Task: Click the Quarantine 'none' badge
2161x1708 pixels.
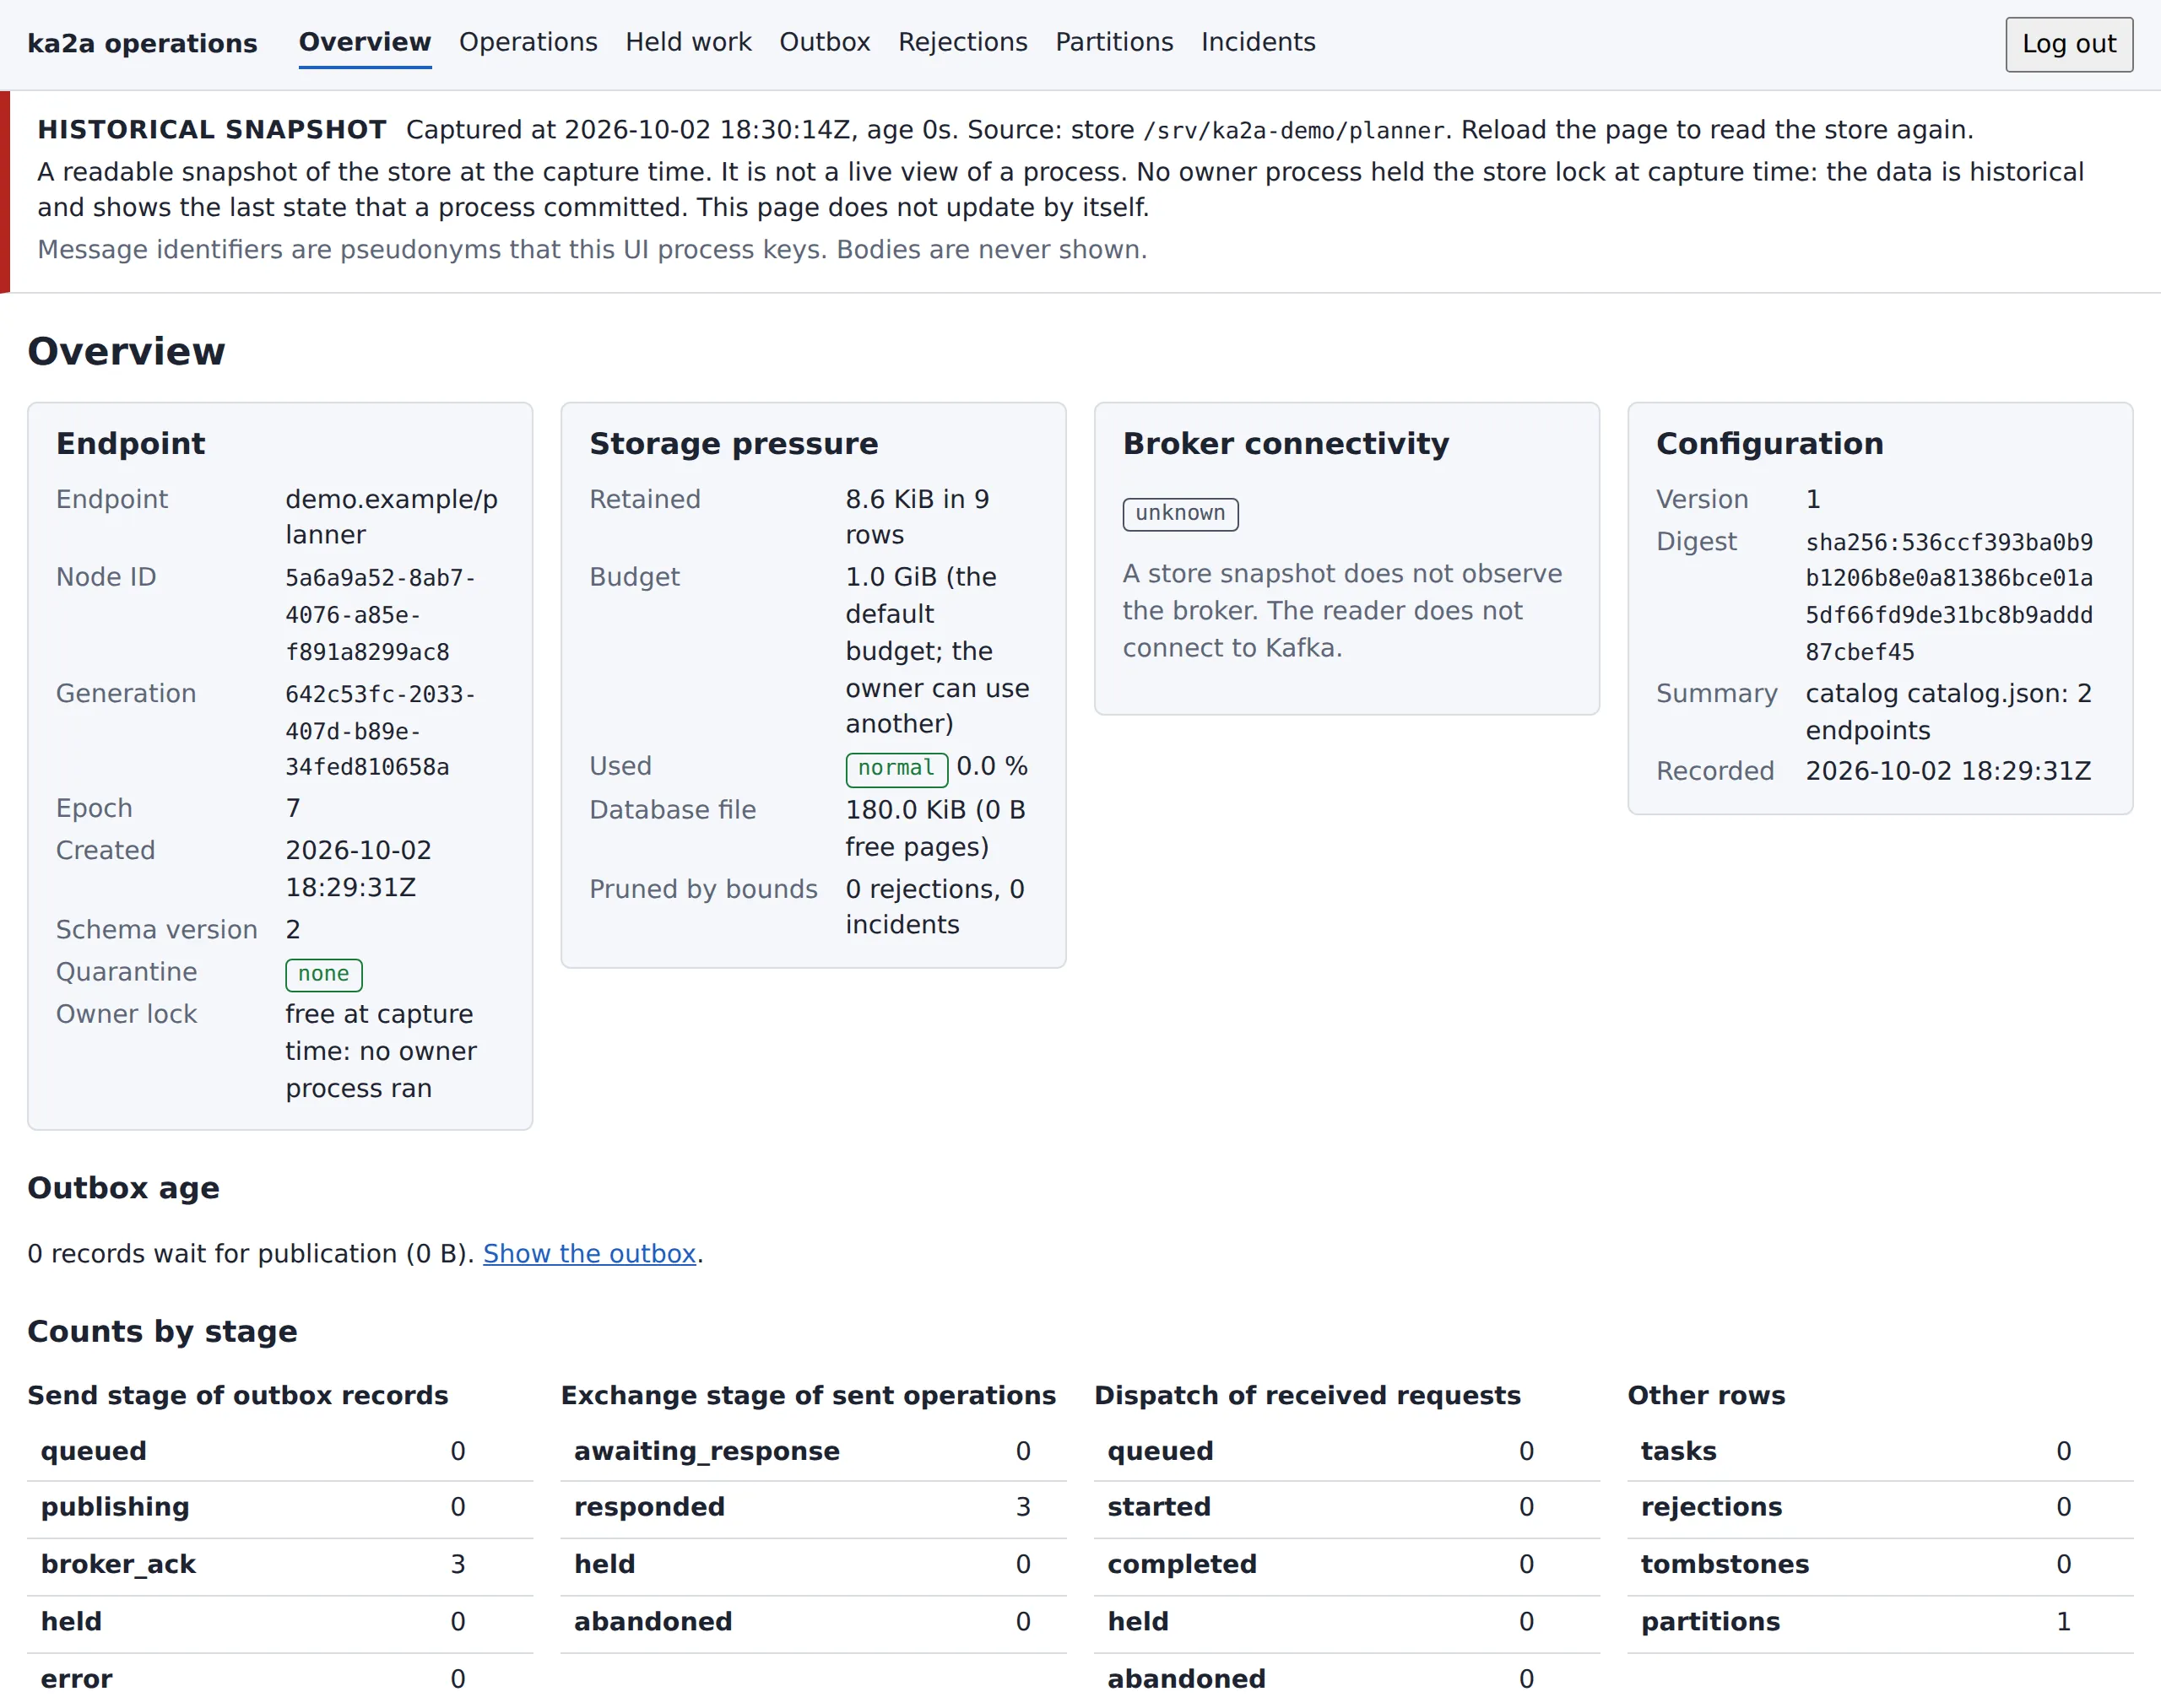Action: [323, 975]
